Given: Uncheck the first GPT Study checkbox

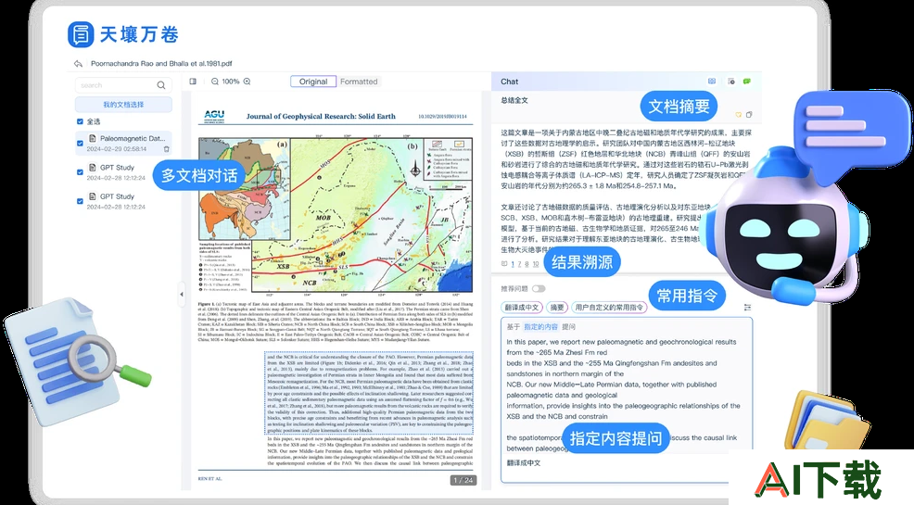Looking at the screenshot, I should point(80,171).
